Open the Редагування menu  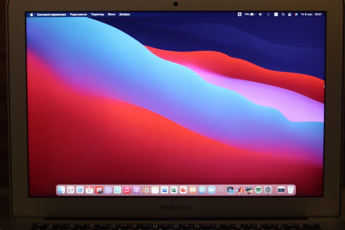click(x=79, y=14)
